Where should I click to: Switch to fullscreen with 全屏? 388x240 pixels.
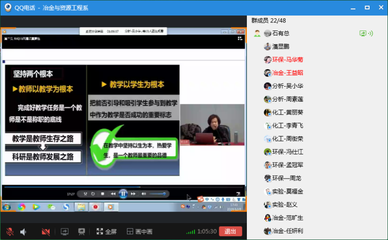click(106, 232)
